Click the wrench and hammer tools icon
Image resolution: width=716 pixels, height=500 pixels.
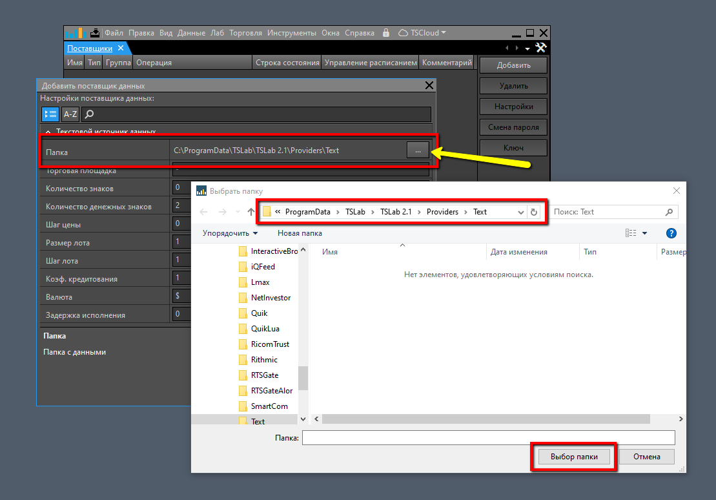pyautogui.click(x=541, y=48)
